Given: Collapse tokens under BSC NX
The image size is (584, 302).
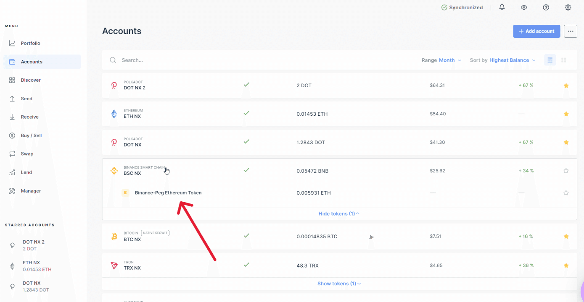Looking at the screenshot, I should coord(339,213).
